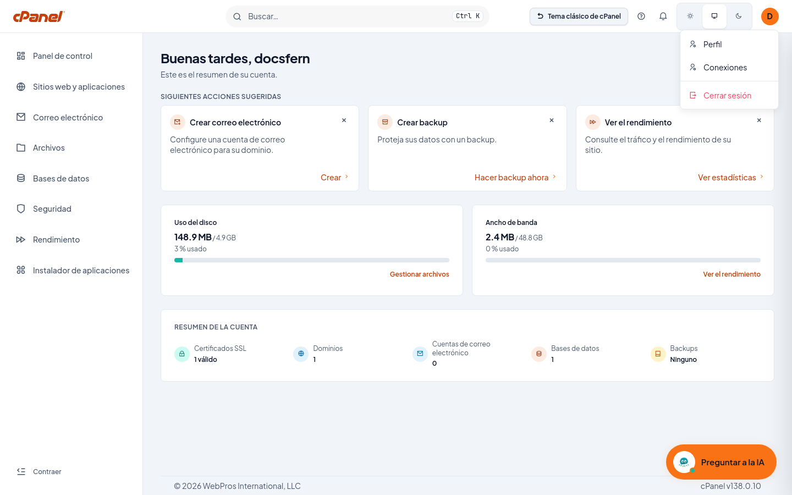Click the fast-forward icon on Ver el rendimiento card
The image size is (792, 495).
tap(593, 122)
